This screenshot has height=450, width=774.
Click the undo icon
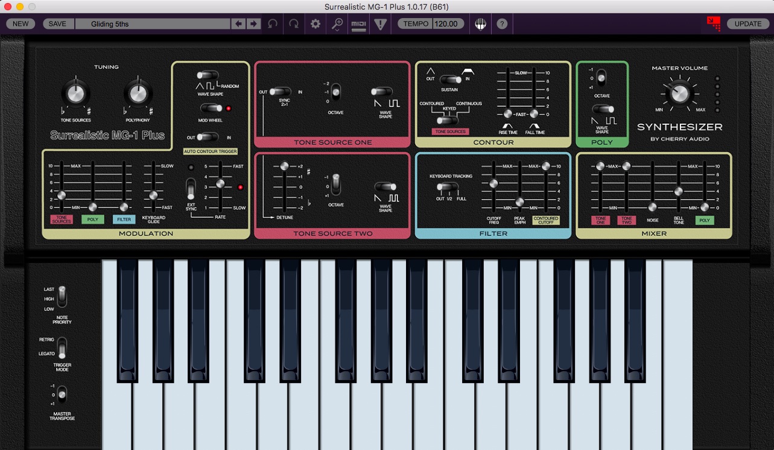273,24
